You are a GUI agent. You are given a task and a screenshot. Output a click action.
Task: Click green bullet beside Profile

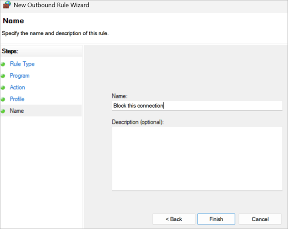3,99
